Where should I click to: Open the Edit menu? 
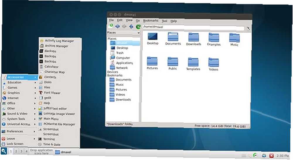point(120,20)
